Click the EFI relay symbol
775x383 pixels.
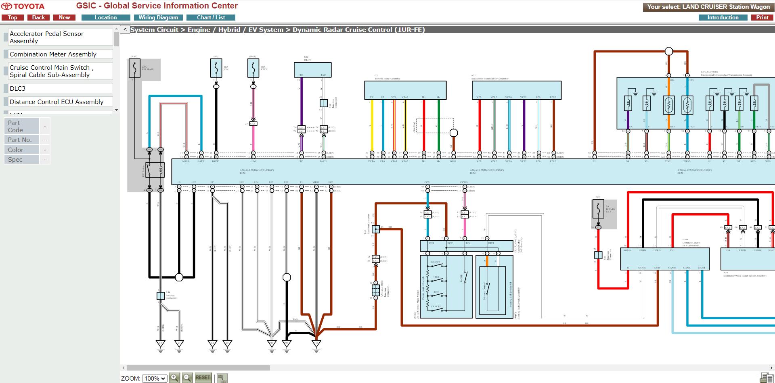(155, 169)
